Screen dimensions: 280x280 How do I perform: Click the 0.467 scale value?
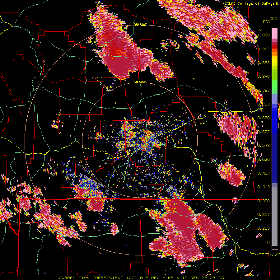264,173
